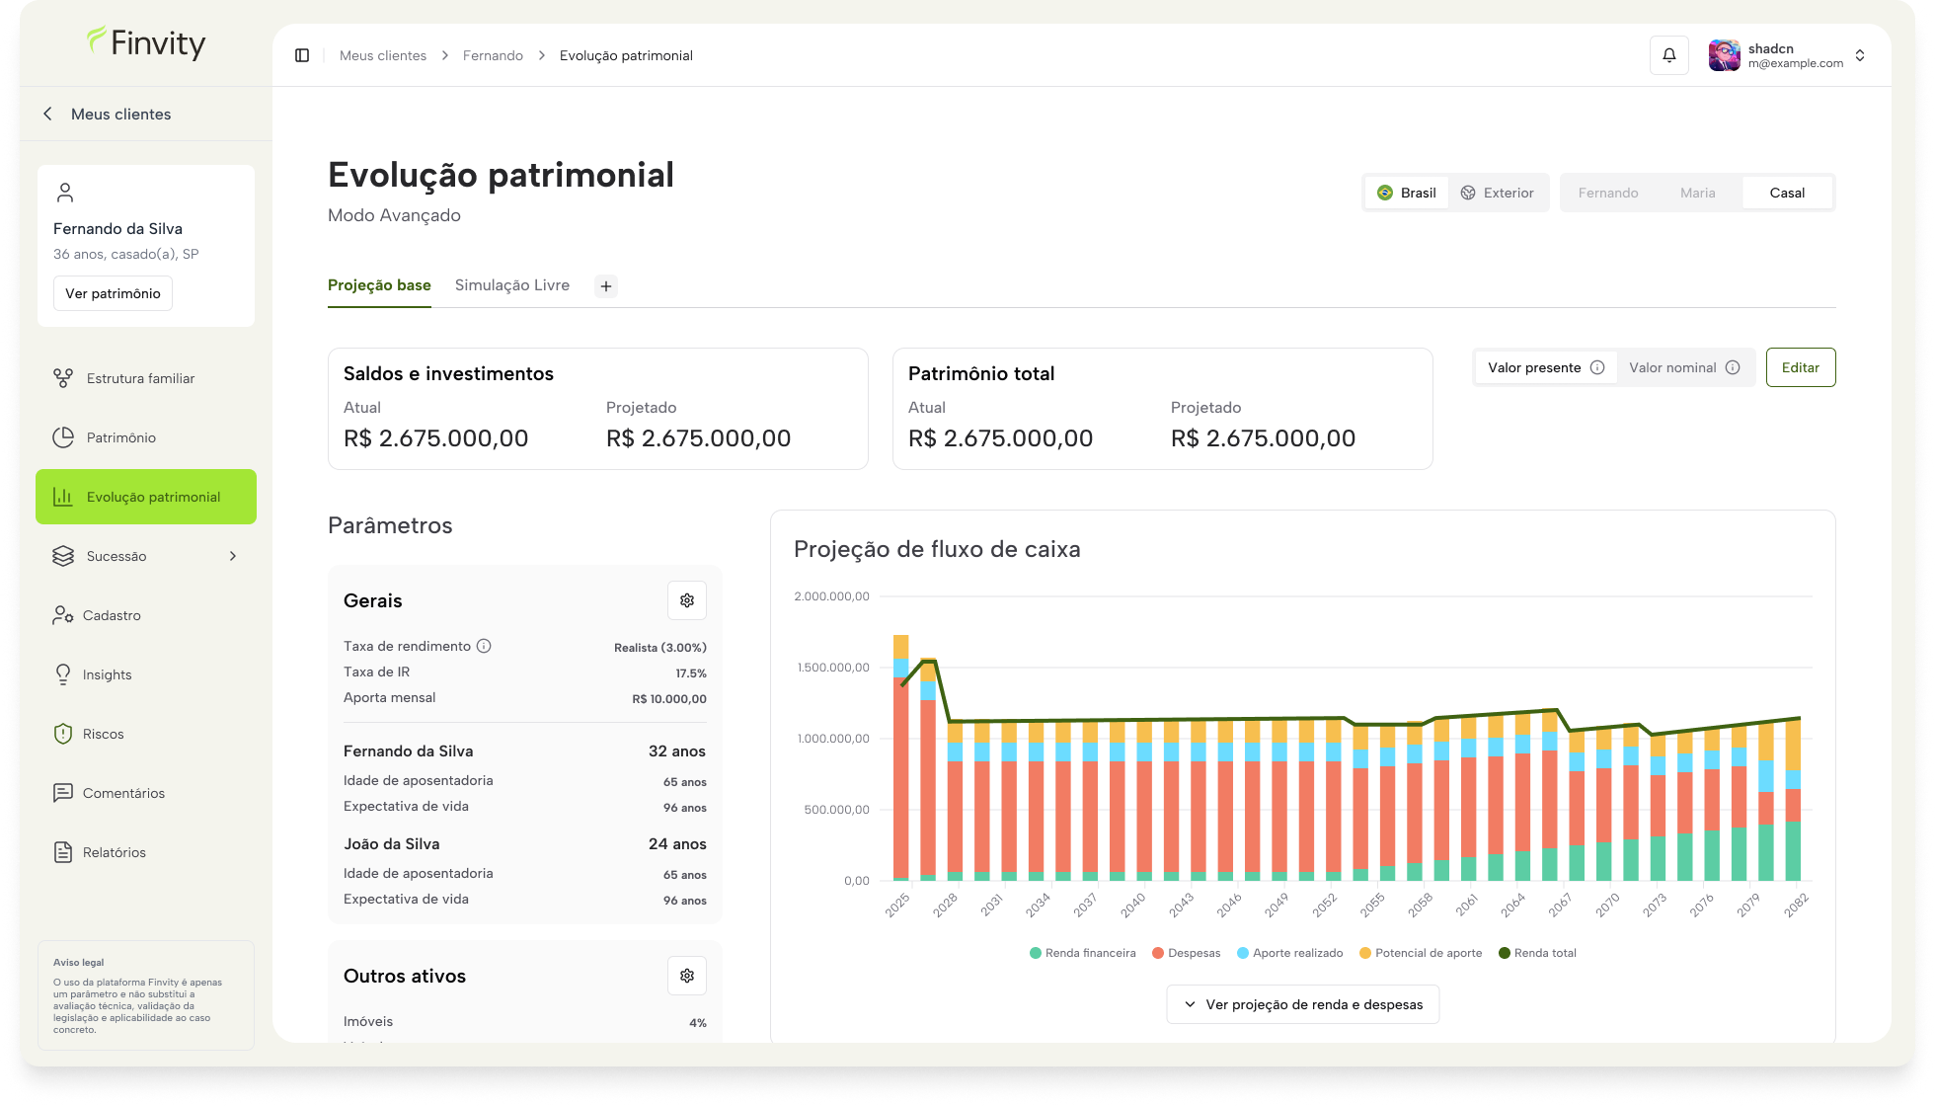Expand the Sucessão submenu chevron
This screenshot has width=1935, height=1106.
(233, 556)
